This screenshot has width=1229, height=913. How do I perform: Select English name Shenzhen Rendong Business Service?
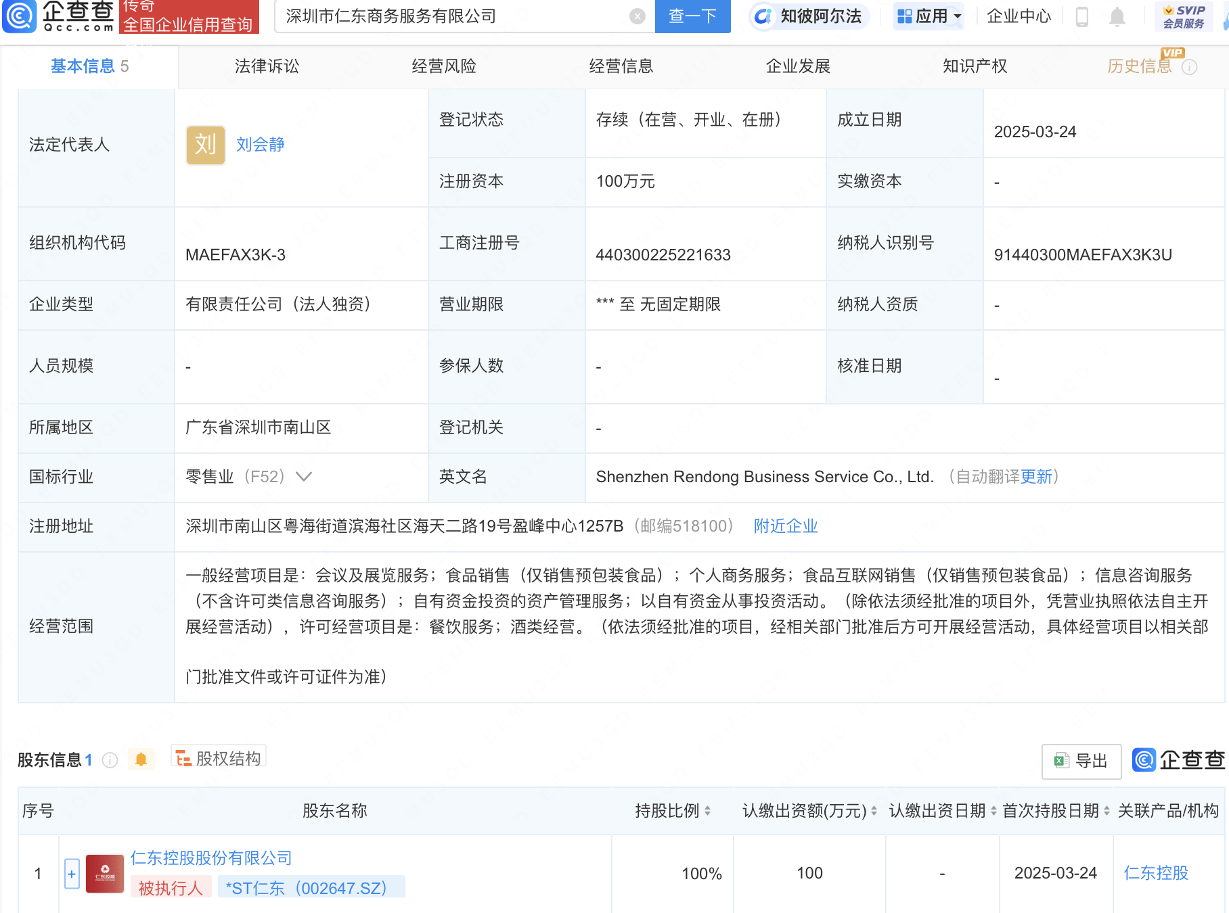pos(765,477)
